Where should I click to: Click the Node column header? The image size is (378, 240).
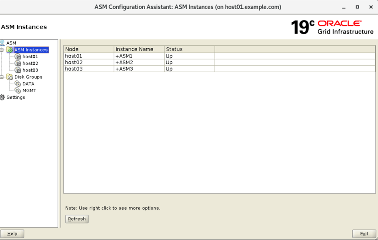point(89,49)
